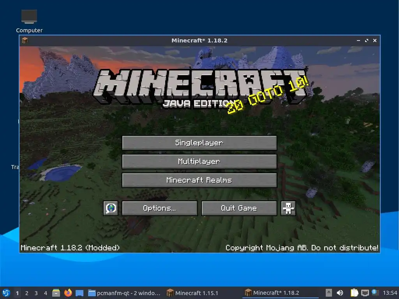The image size is (399, 299).
Task: Switch to virtual desktop 4
Action: (x=46, y=293)
